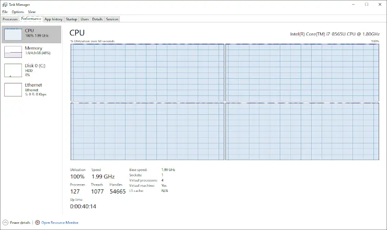Select the Memory usage graph in sidebar
Viewport: 387px width, 230px height.
click(x=13, y=52)
